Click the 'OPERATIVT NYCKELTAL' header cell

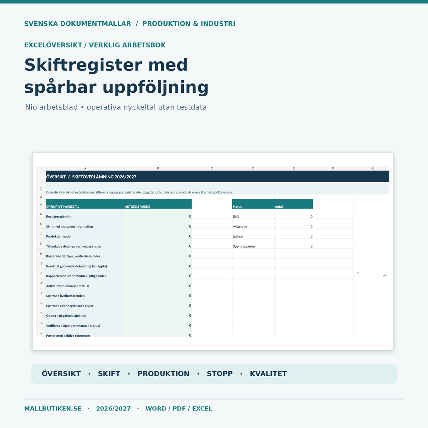click(85, 204)
